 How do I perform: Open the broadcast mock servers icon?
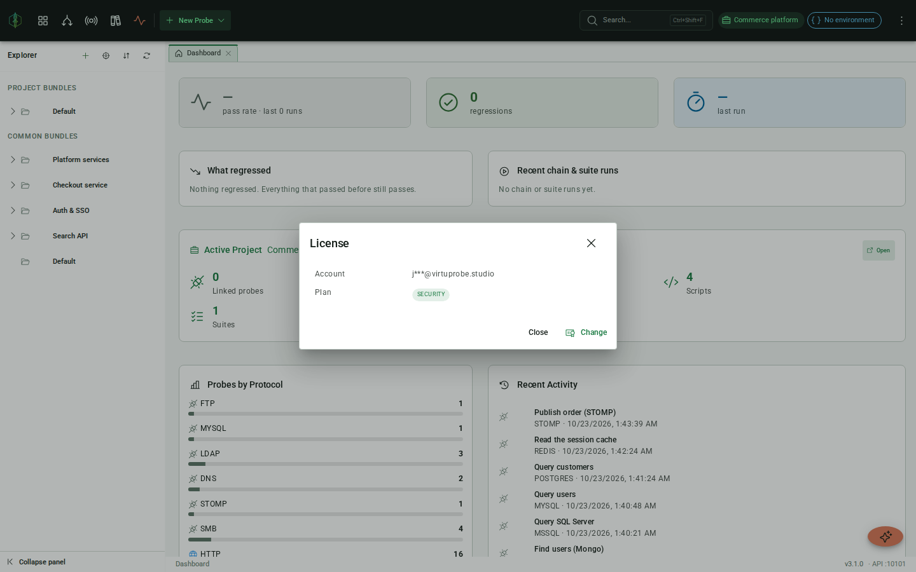[91, 20]
